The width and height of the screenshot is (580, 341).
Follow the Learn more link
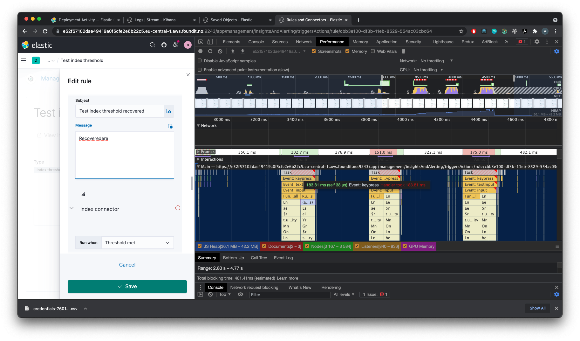287,278
